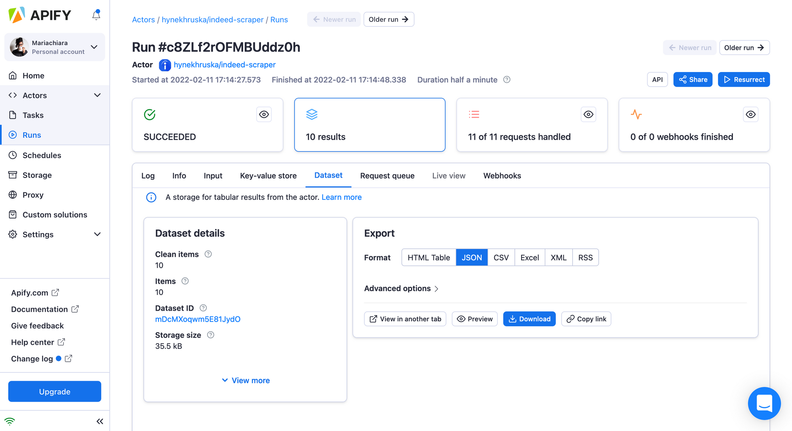Image resolution: width=792 pixels, height=431 pixels.
Task: Click the Share icon button
Action: (693, 79)
